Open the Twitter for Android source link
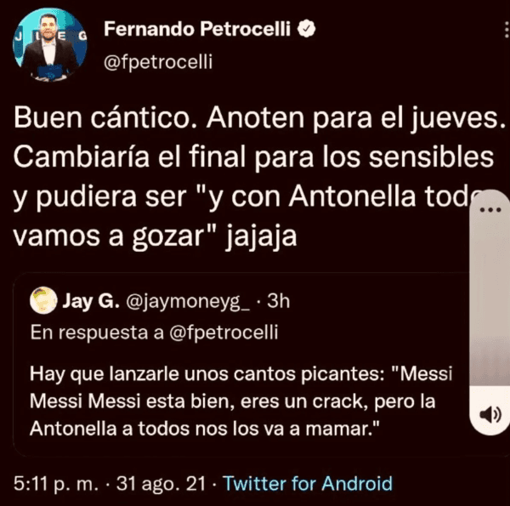The width and height of the screenshot is (510, 506). coord(308,483)
